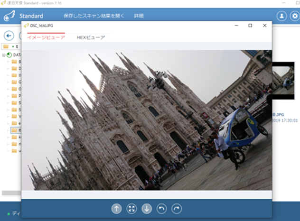Select the highlighted folder in the tree

point(16,130)
